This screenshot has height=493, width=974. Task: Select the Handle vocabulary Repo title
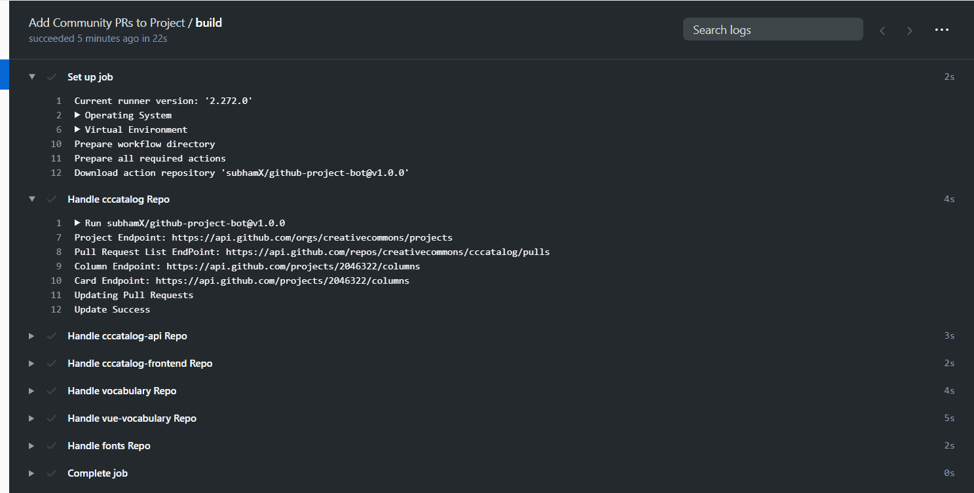pos(122,391)
